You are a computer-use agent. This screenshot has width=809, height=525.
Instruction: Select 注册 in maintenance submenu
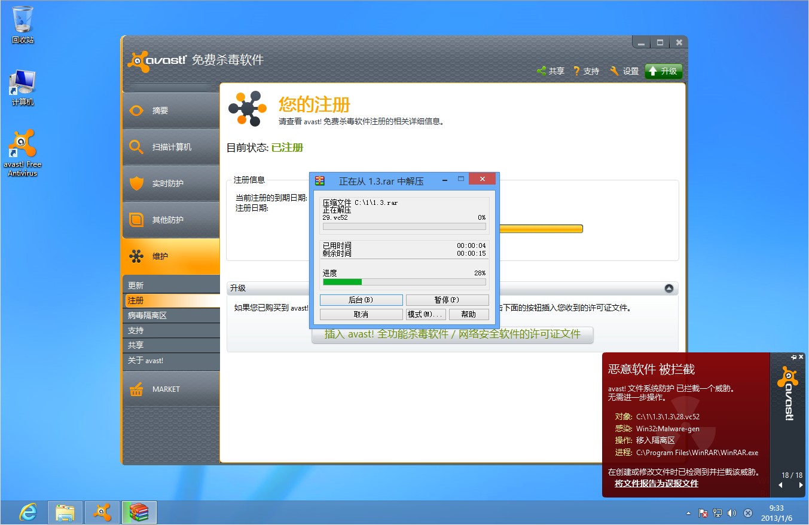[x=171, y=300]
